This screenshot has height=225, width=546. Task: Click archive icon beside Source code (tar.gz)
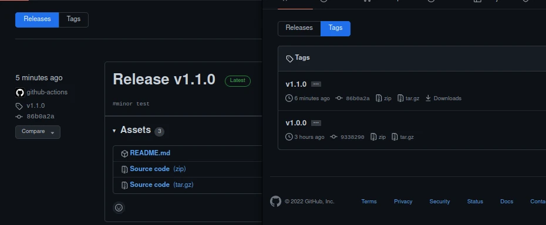124,185
